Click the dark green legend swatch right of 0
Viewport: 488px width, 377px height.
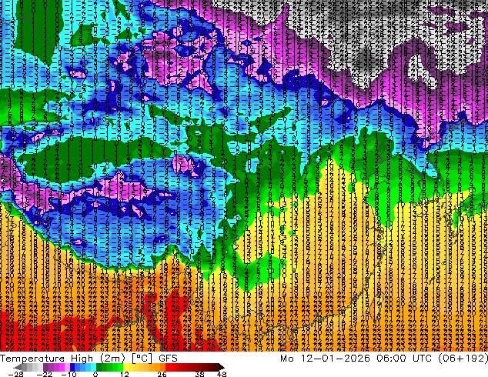99,367
